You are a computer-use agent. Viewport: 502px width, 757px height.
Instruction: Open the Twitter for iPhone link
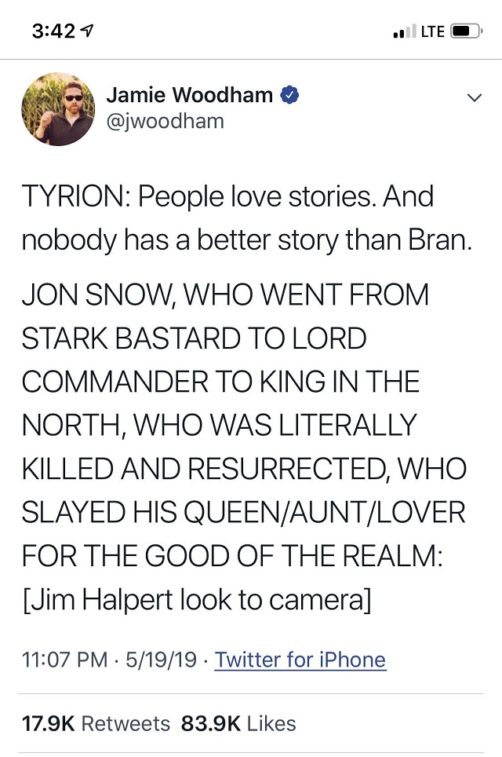(x=300, y=659)
